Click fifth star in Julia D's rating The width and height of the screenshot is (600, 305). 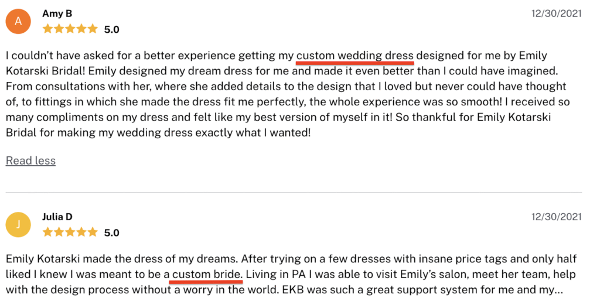coord(92,232)
